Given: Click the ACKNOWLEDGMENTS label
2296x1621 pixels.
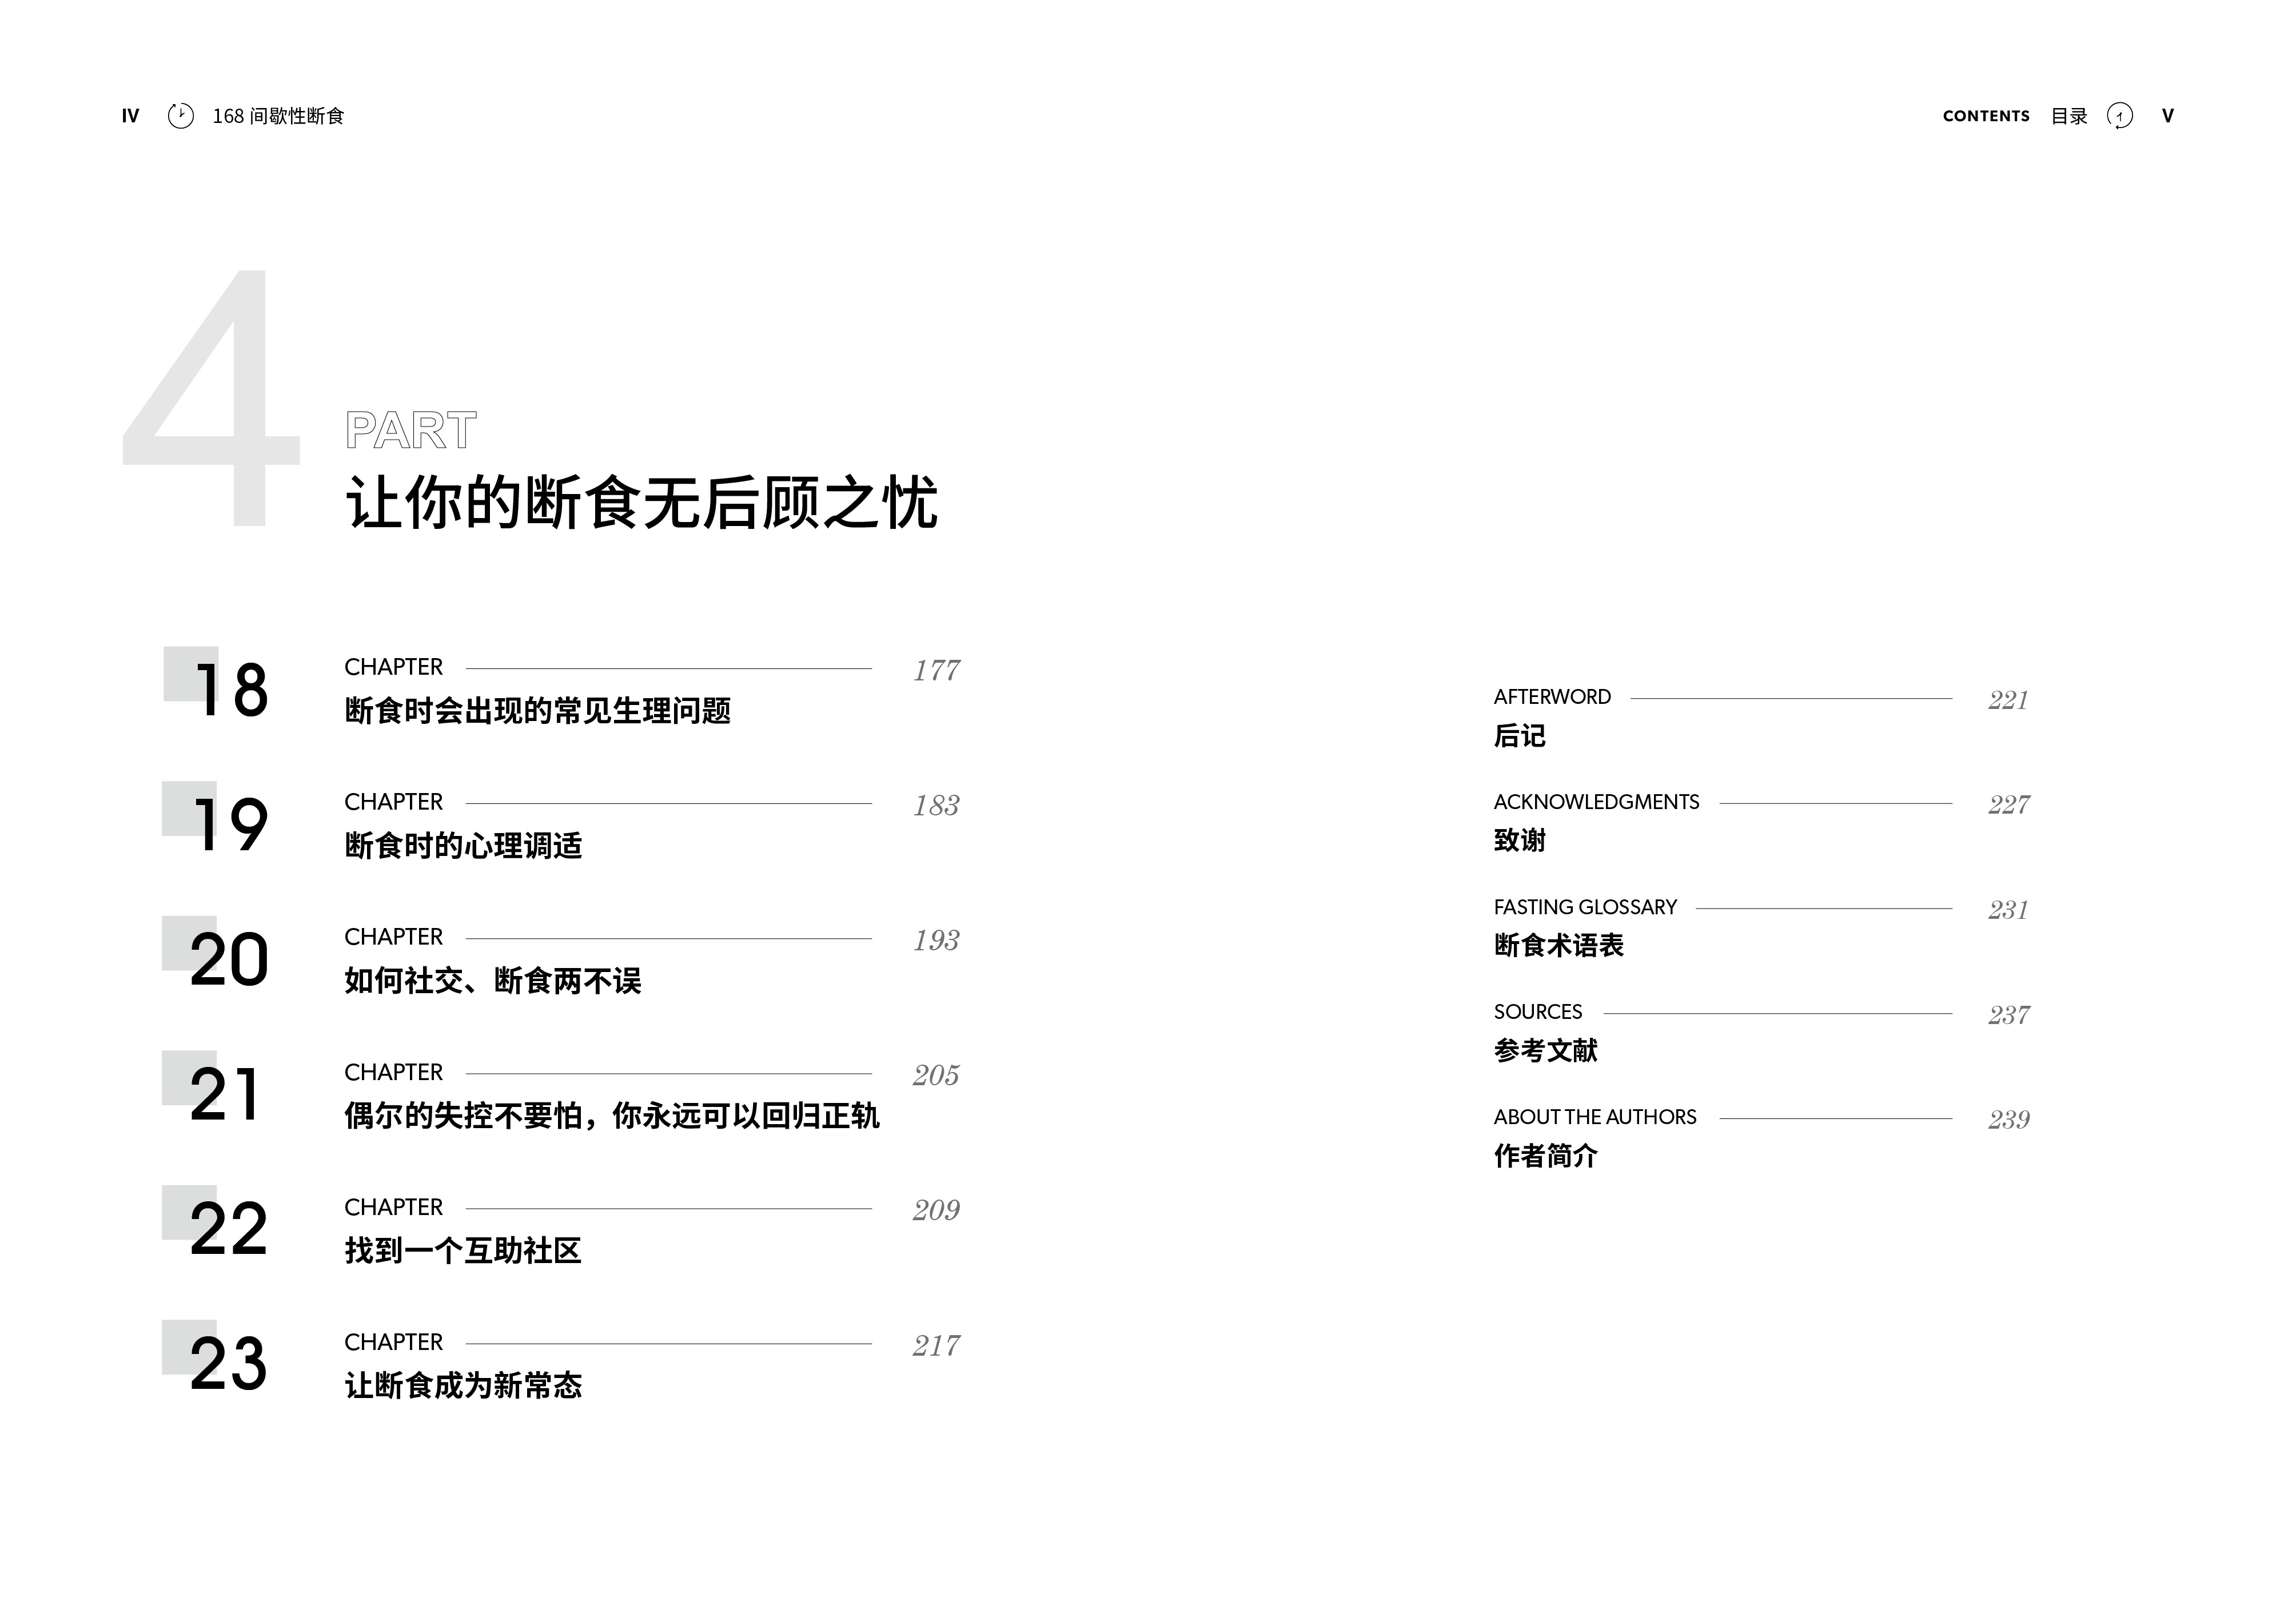Looking at the screenshot, I should click(x=1596, y=802).
